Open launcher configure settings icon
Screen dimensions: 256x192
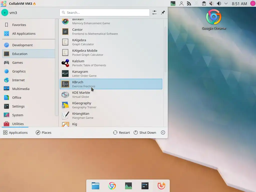(x=154, y=12)
